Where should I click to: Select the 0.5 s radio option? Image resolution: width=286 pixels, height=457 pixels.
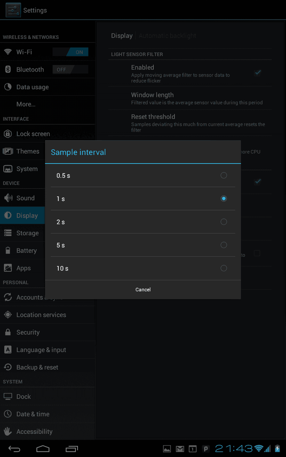[x=143, y=176]
